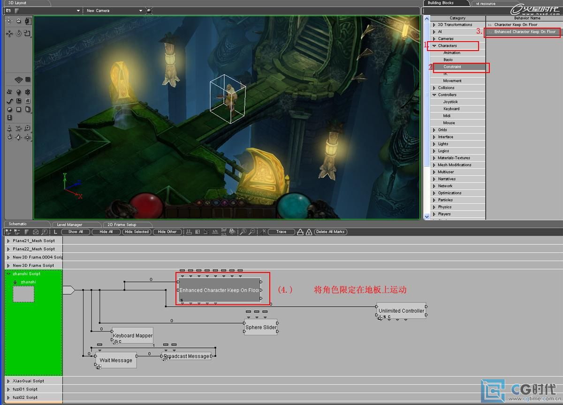Viewport: 563px width, 405px height.
Task: Expand the Physics category
Action: [x=434, y=207]
